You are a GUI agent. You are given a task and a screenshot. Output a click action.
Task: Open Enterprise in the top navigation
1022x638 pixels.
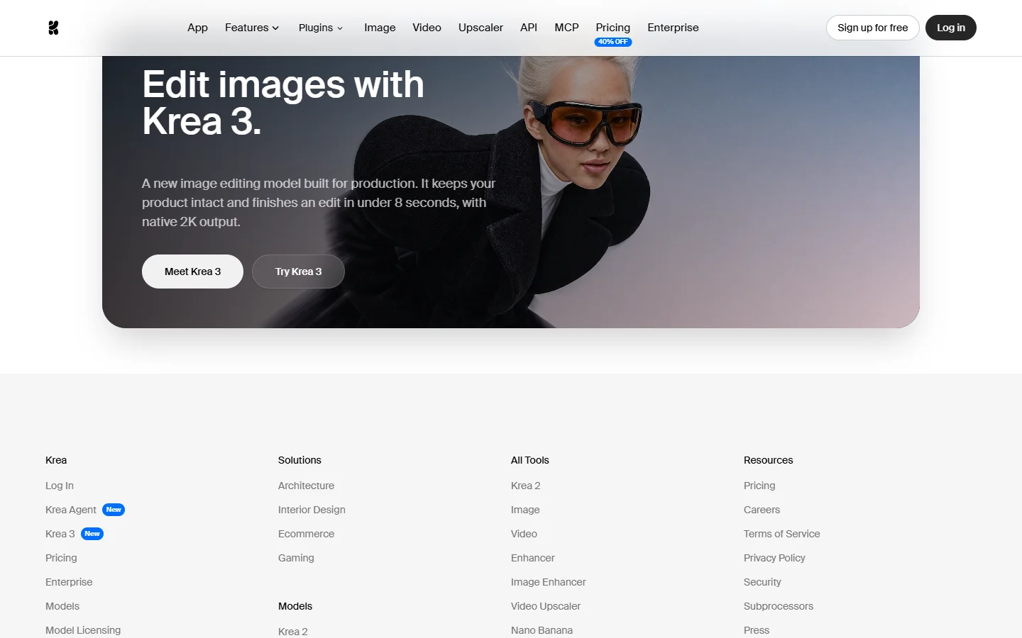[x=673, y=28]
